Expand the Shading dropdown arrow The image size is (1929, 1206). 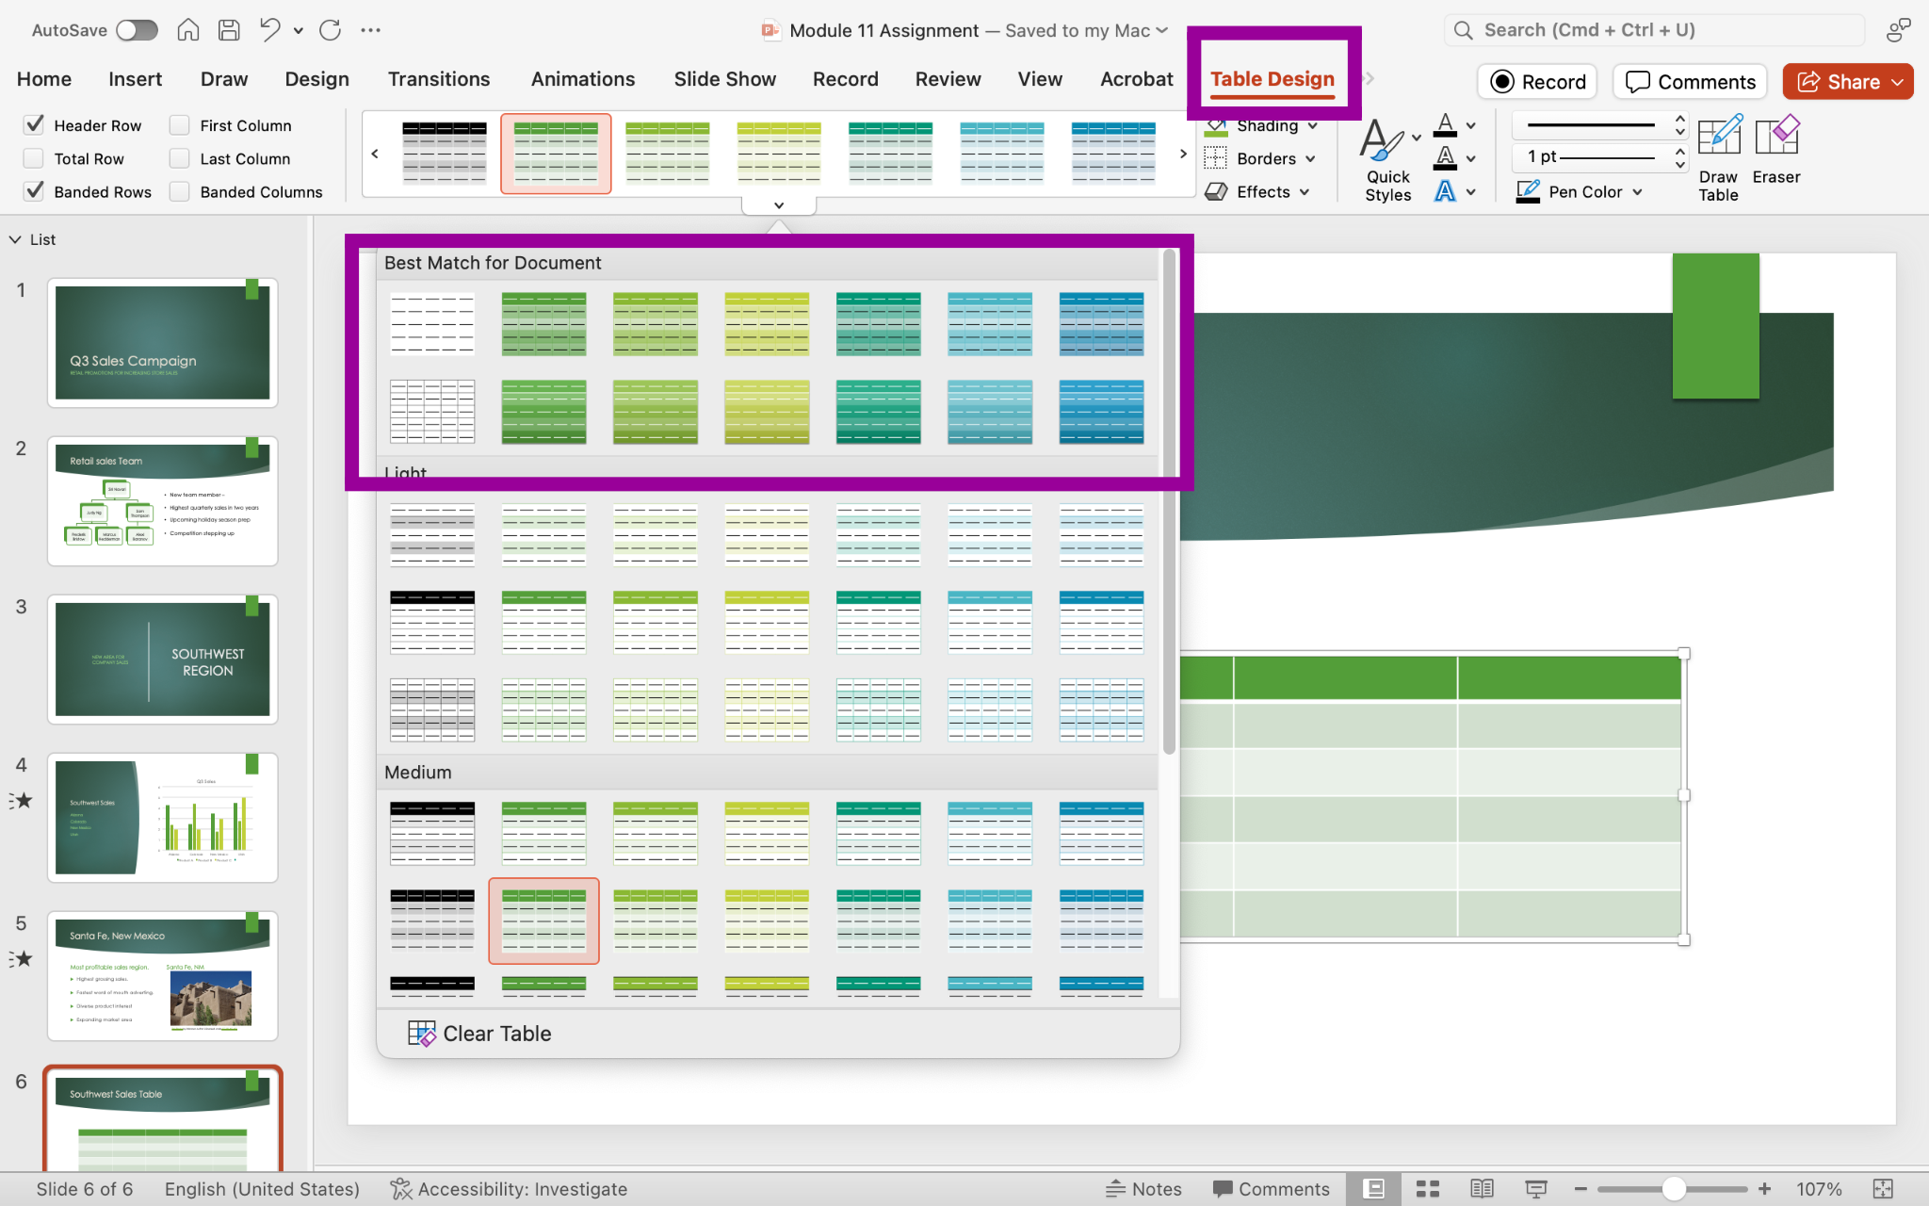[1313, 126]
